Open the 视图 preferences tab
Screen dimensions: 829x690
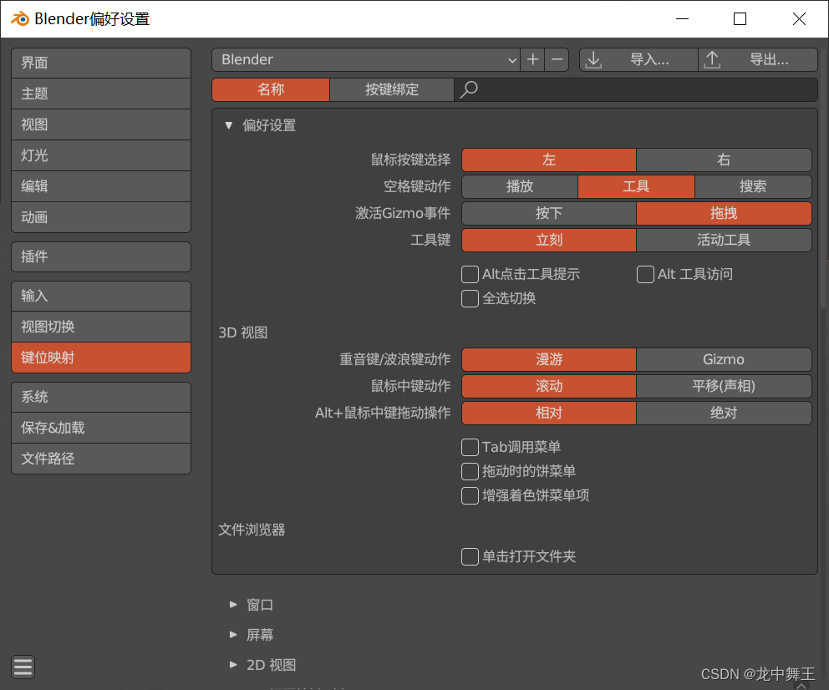tap(101, 124)
